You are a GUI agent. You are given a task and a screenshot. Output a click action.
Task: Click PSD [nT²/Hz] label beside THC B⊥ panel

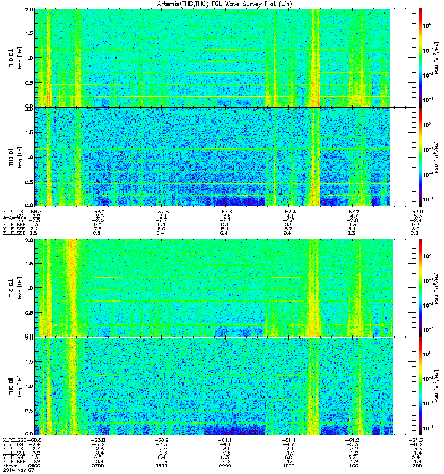point(436,289)
